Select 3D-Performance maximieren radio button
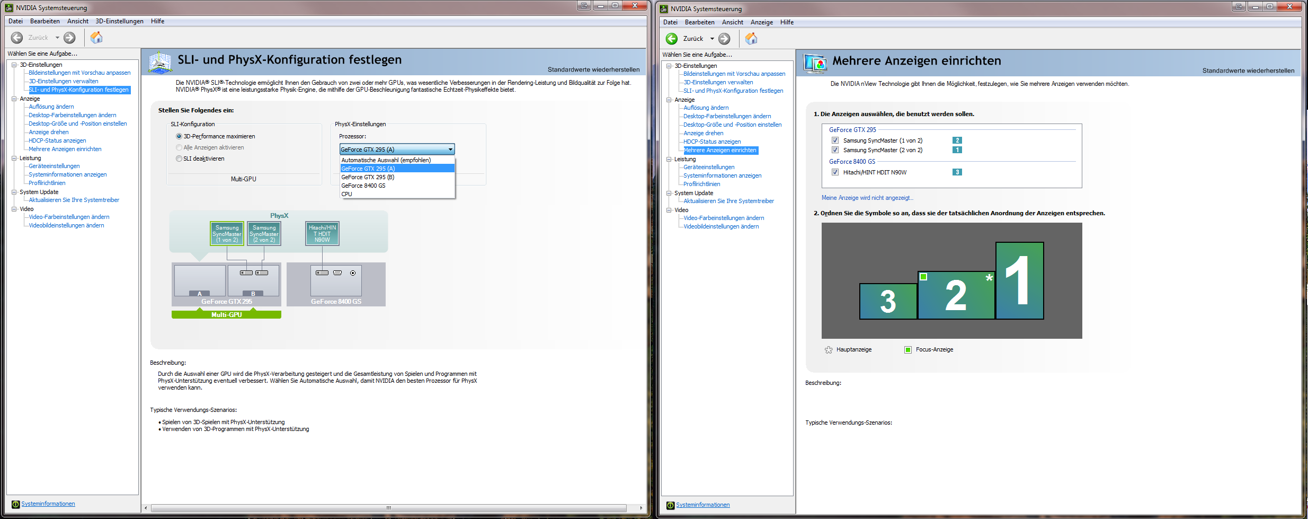1308x519 pixels. (179, 136)
